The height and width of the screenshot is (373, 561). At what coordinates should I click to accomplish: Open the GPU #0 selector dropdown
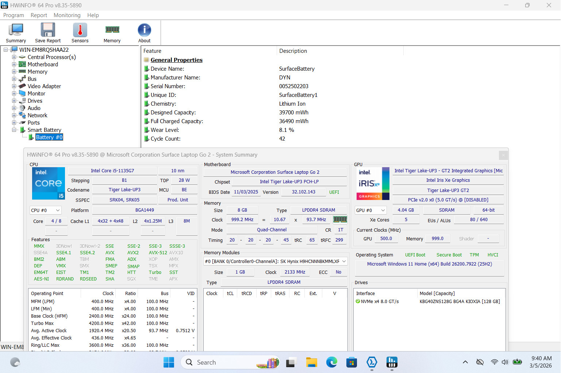click(x=370, y=211)
